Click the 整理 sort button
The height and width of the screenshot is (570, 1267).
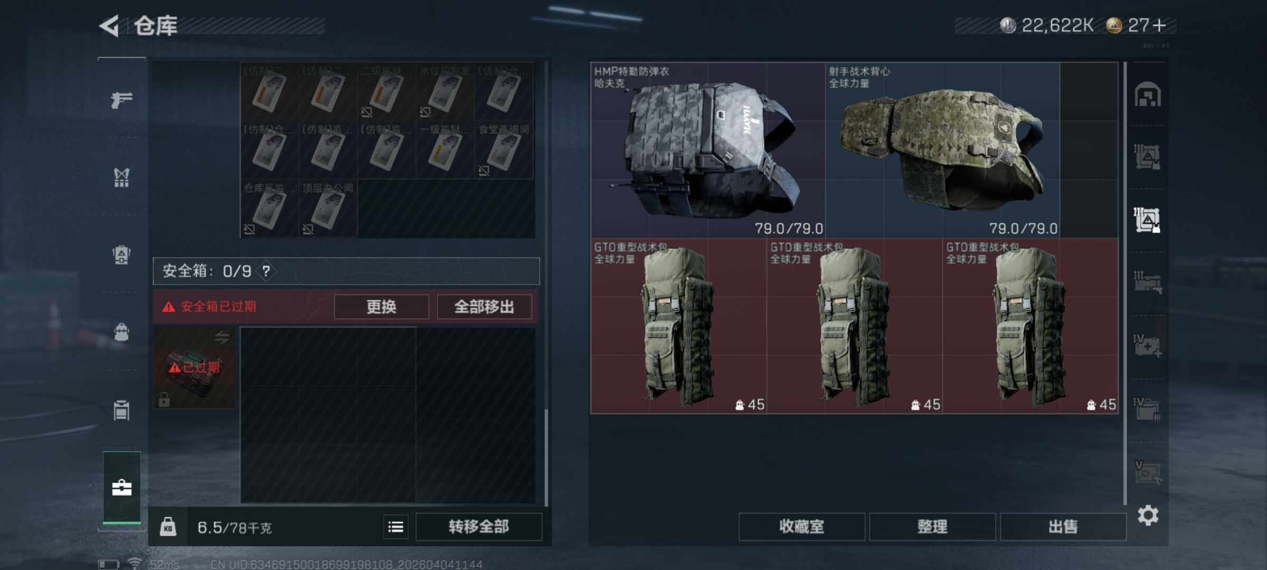coord(932,527)
